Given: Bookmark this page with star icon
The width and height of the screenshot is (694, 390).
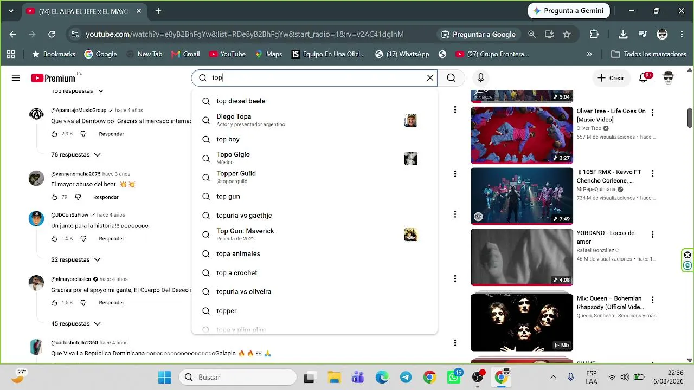Looking at the screenshot, I should [x=567, y=34].
